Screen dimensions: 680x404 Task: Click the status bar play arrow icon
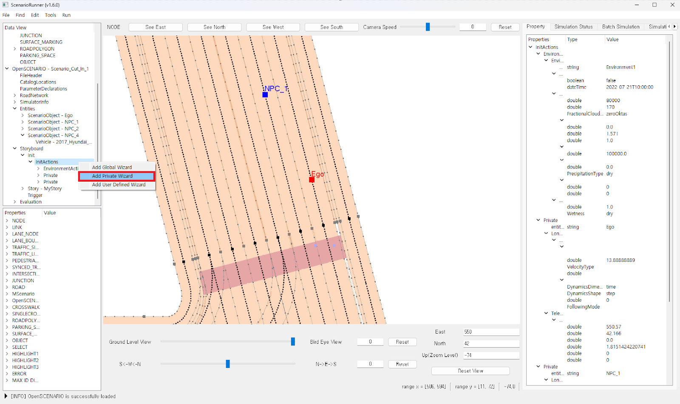pos(6,396)
